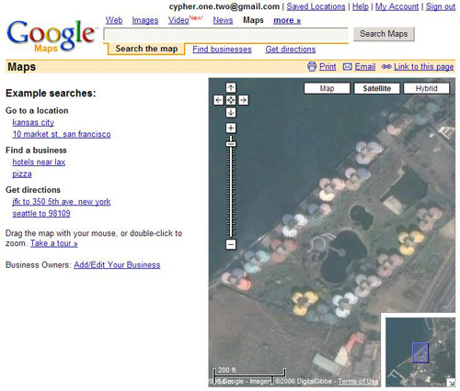
Task: Open the Find businesses tab
Action: click(222, 50)
